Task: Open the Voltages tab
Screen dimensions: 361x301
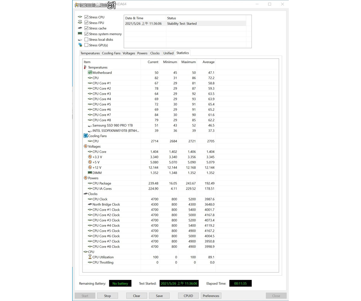Action: pyautogui.click(x=129, y=53)
